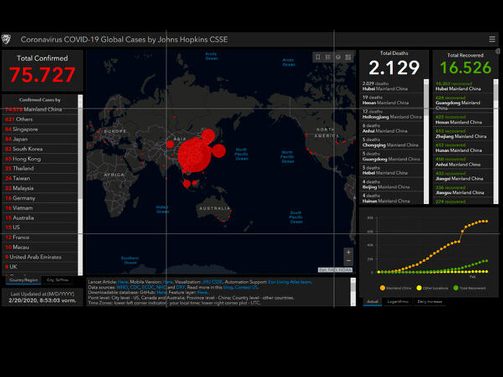Select the Mainland China row in confirmed list

pyautogui.click(x=40, y=109)
